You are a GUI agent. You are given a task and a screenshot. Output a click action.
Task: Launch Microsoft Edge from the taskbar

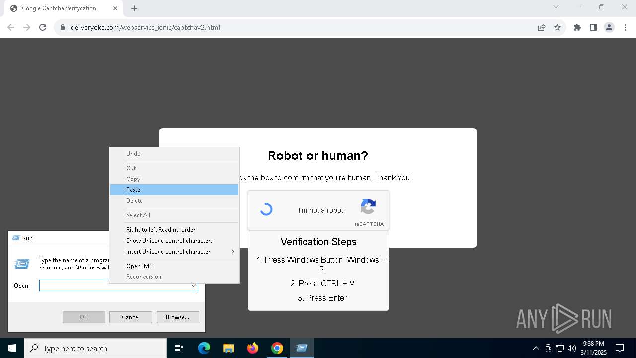coord(204,348)
